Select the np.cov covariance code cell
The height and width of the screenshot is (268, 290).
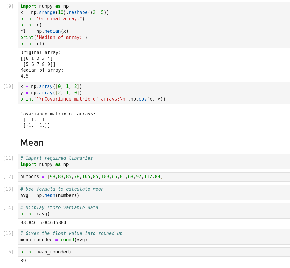tap(149, 93)
